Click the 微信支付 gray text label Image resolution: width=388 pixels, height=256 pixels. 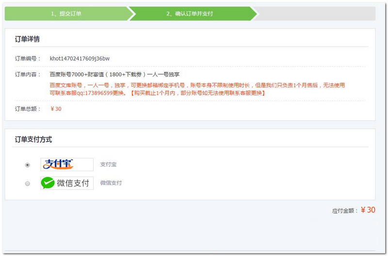[111, 183]
